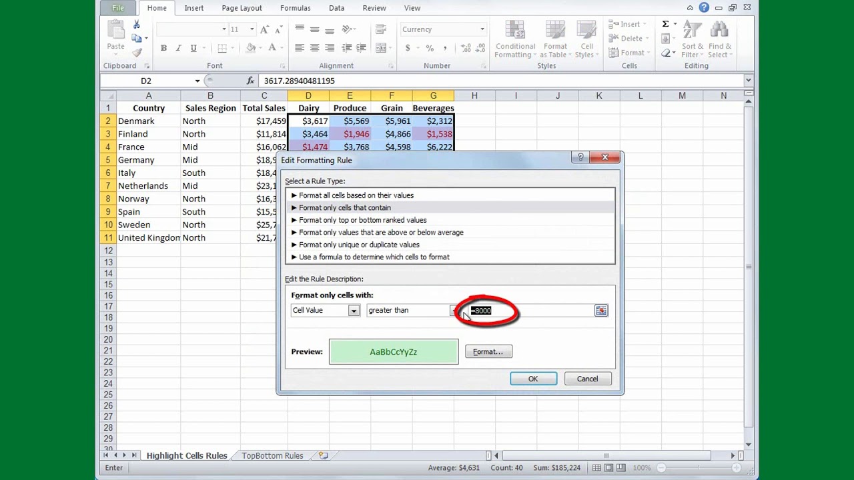Screen dimensions: 854x480
Task: Click the Help question mark in dialog
Action: pyautogui.click(x=580, y=157)
